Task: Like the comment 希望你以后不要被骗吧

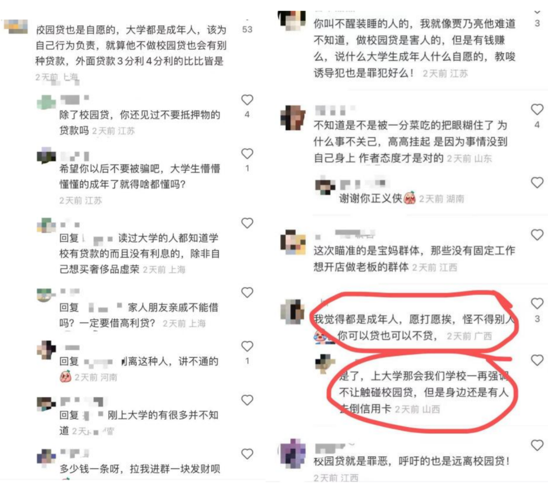Action: 247,154
